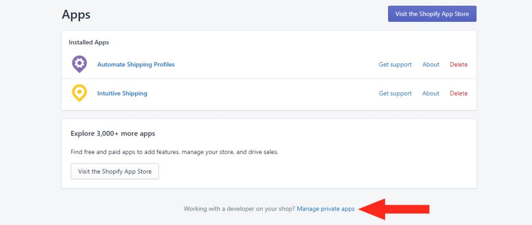Click the purple Visit the Shopify App Store button
The width and height of the screenshot is (532, 225).
pyautogui.click(x=432, y=14)
